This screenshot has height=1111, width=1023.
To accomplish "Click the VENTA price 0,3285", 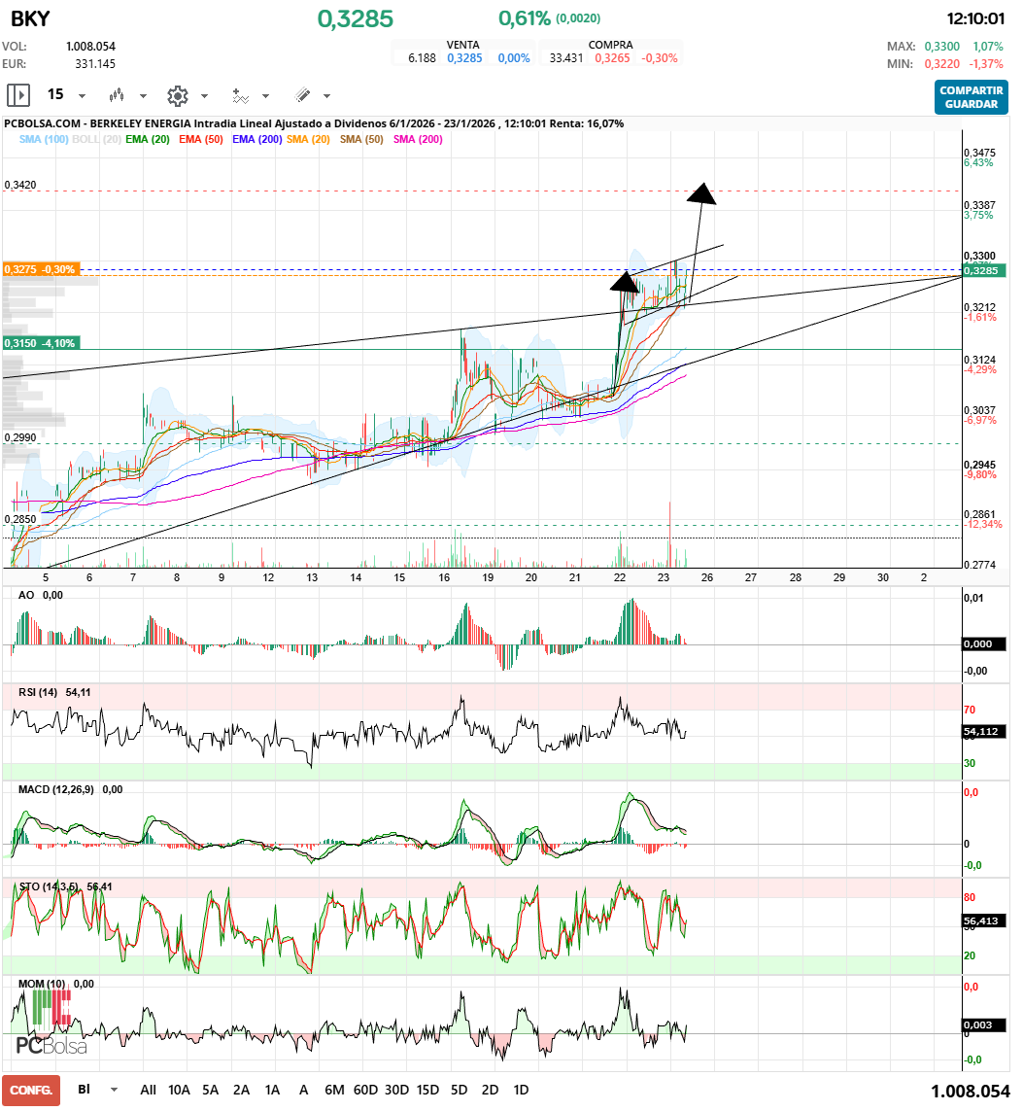I will tap(464, 58).
